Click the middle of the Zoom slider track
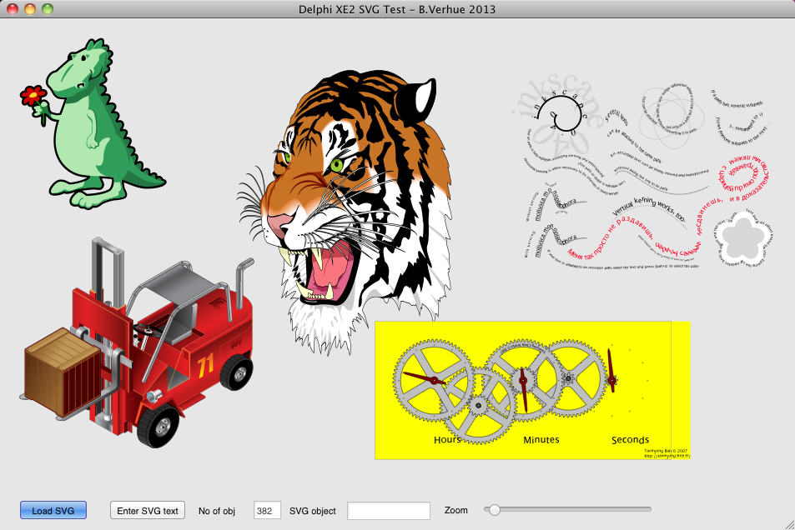 point(570,509)
